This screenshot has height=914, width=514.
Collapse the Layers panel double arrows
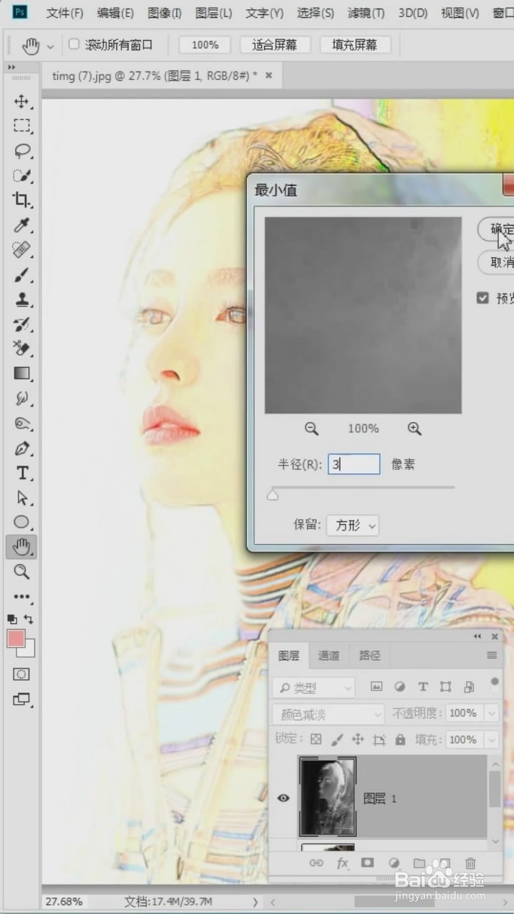click(478, 636)
